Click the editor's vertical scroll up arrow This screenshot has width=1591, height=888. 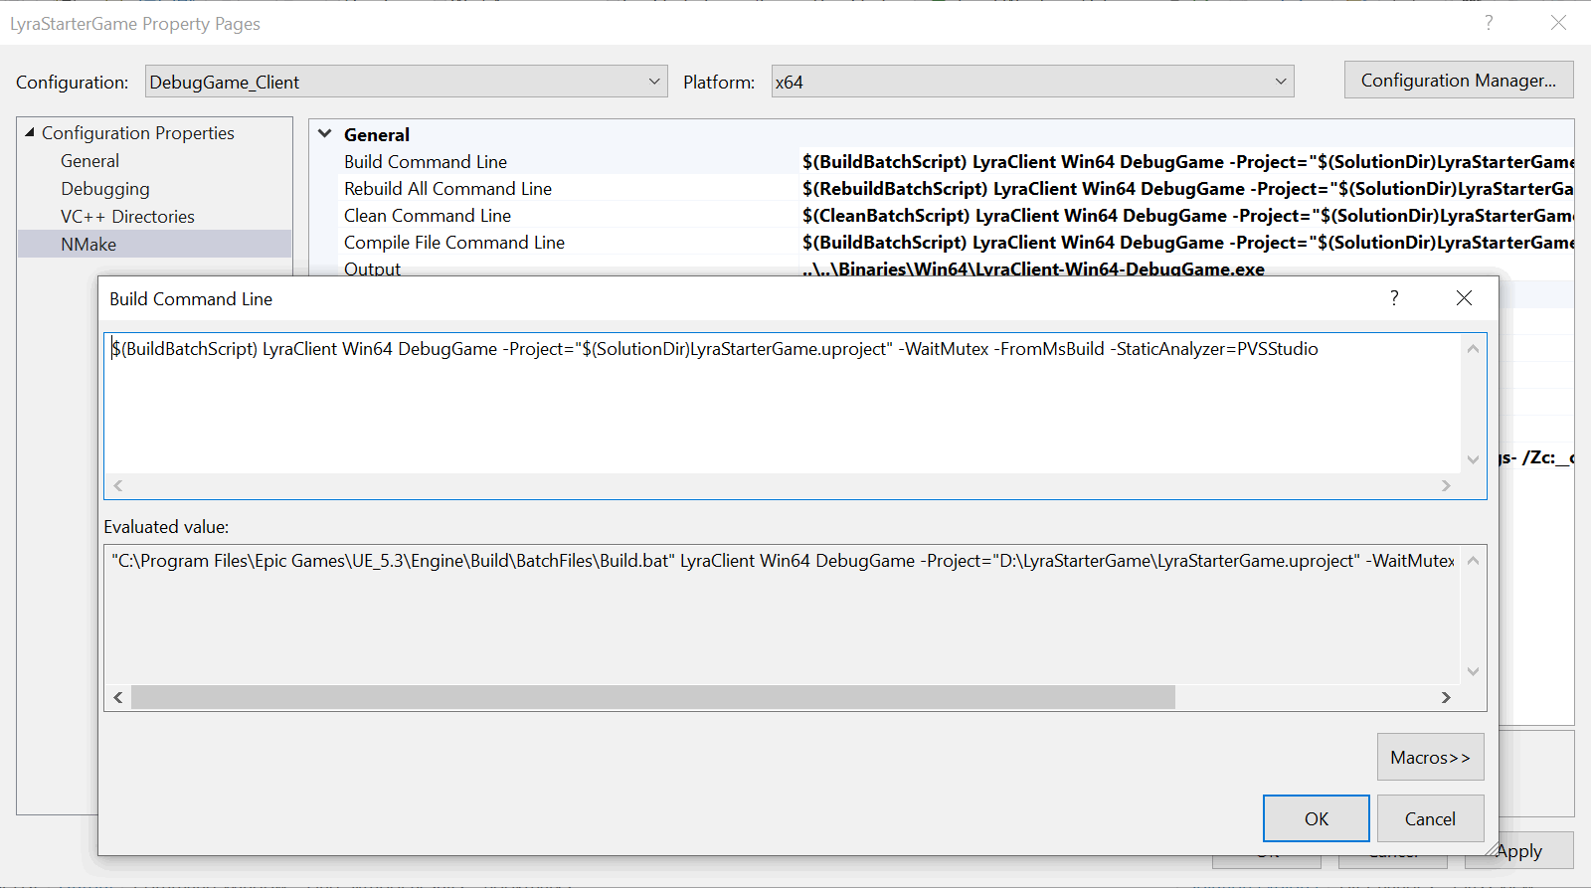coord(1473,349)
